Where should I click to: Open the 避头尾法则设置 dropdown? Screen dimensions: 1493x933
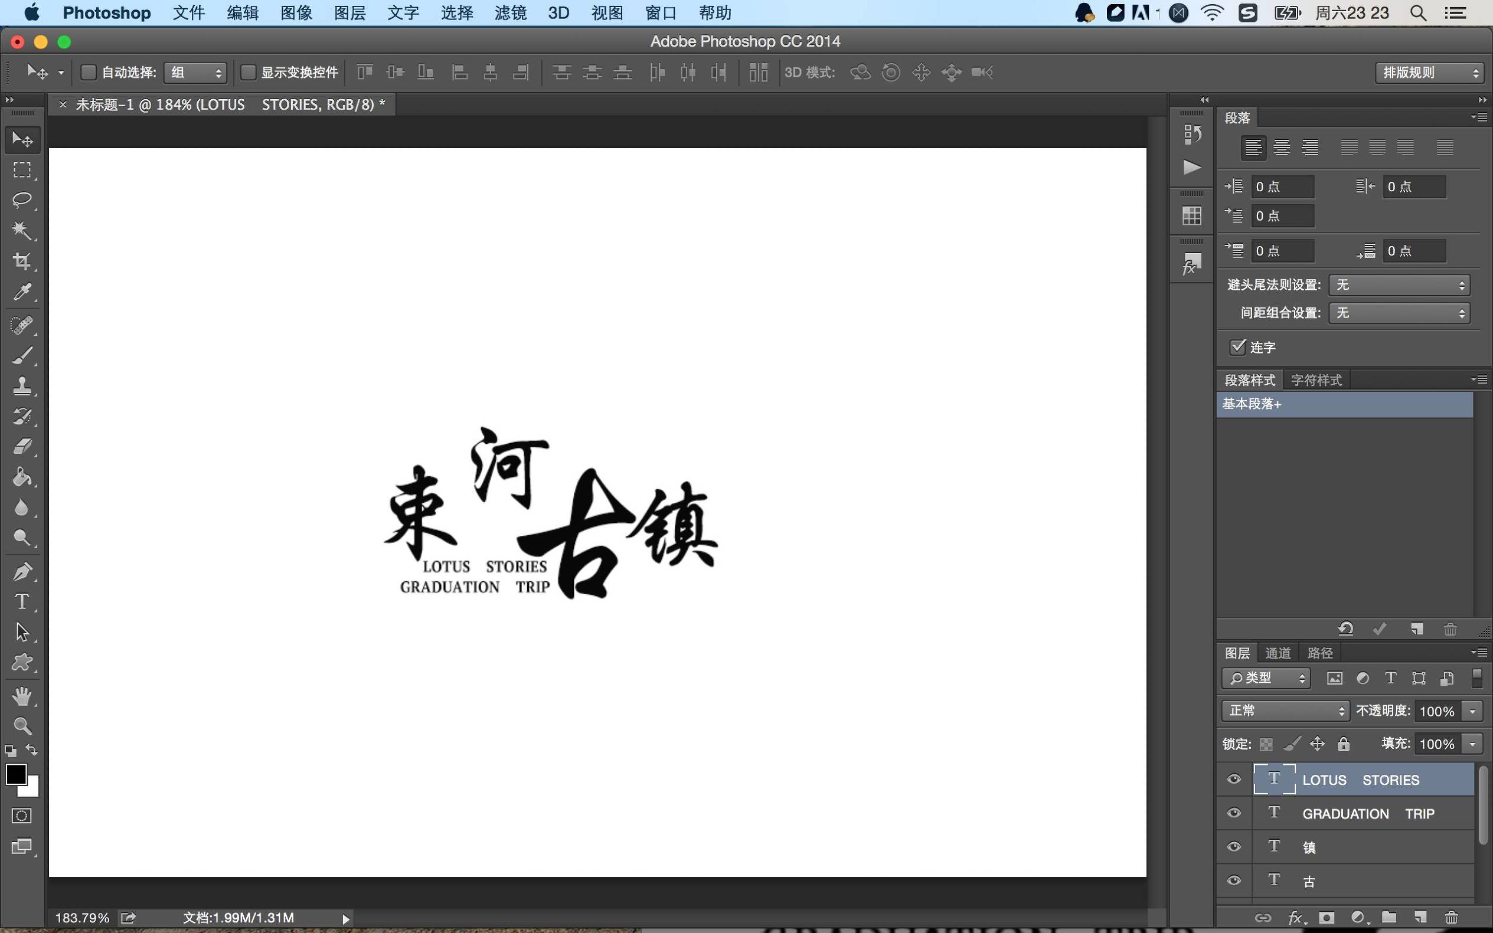point(1397,284)
